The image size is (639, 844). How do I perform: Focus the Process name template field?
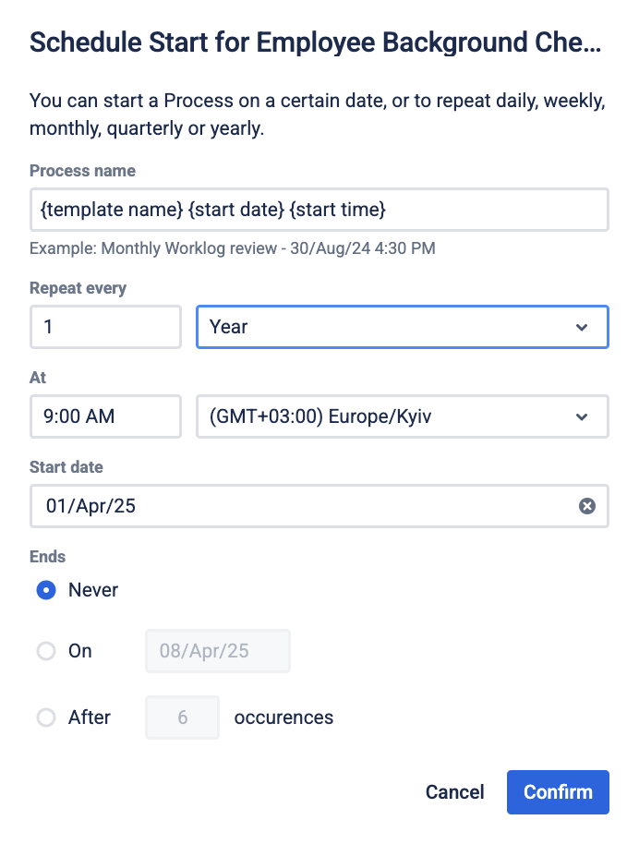319,210
